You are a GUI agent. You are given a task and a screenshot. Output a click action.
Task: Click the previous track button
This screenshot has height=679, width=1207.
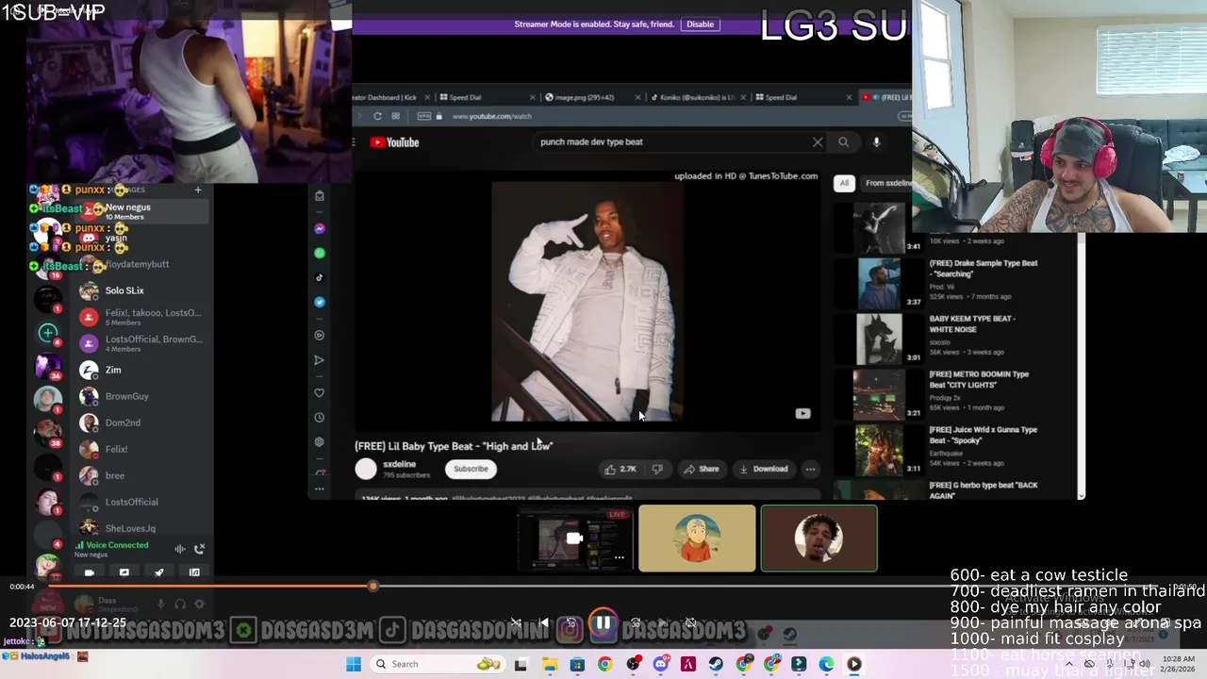[543, 623]
